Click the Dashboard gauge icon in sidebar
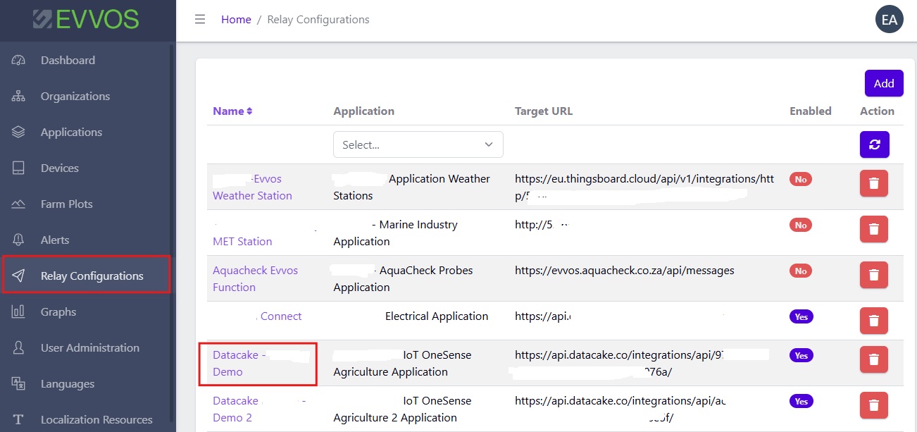Image resolution: width=917 pixels, height=432 pixels. coord(18,61)
